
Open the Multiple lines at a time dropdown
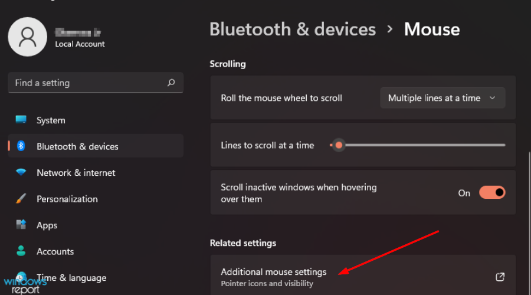click(442, 98)
